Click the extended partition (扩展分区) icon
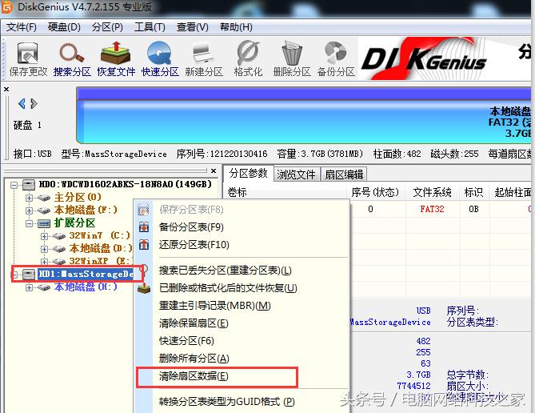Viewport: 535px width, 413px height. click(x=44, y=223)
